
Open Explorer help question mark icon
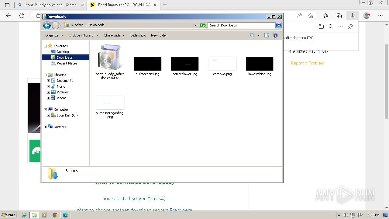pyautogui.click(x=275, y=35)
